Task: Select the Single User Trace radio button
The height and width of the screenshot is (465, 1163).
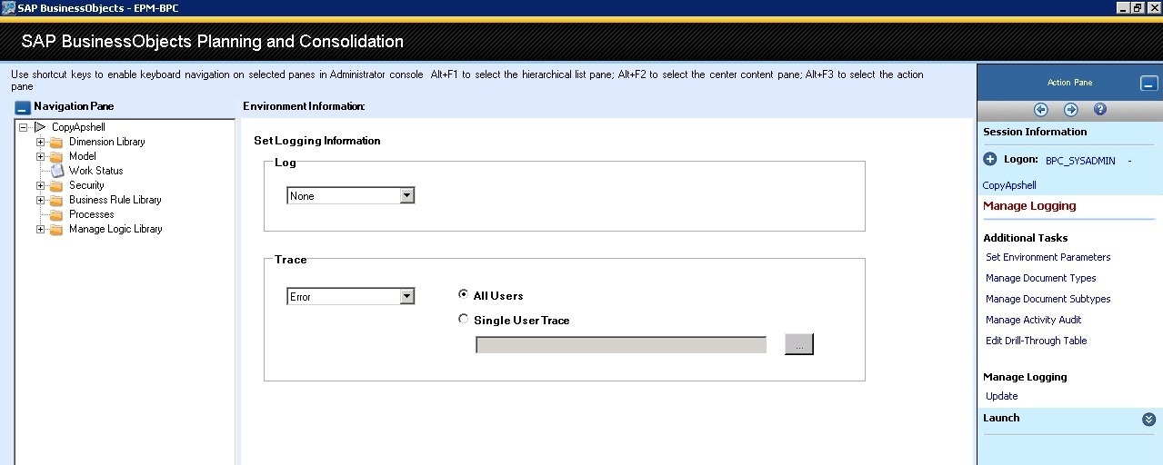Action: 464,319
